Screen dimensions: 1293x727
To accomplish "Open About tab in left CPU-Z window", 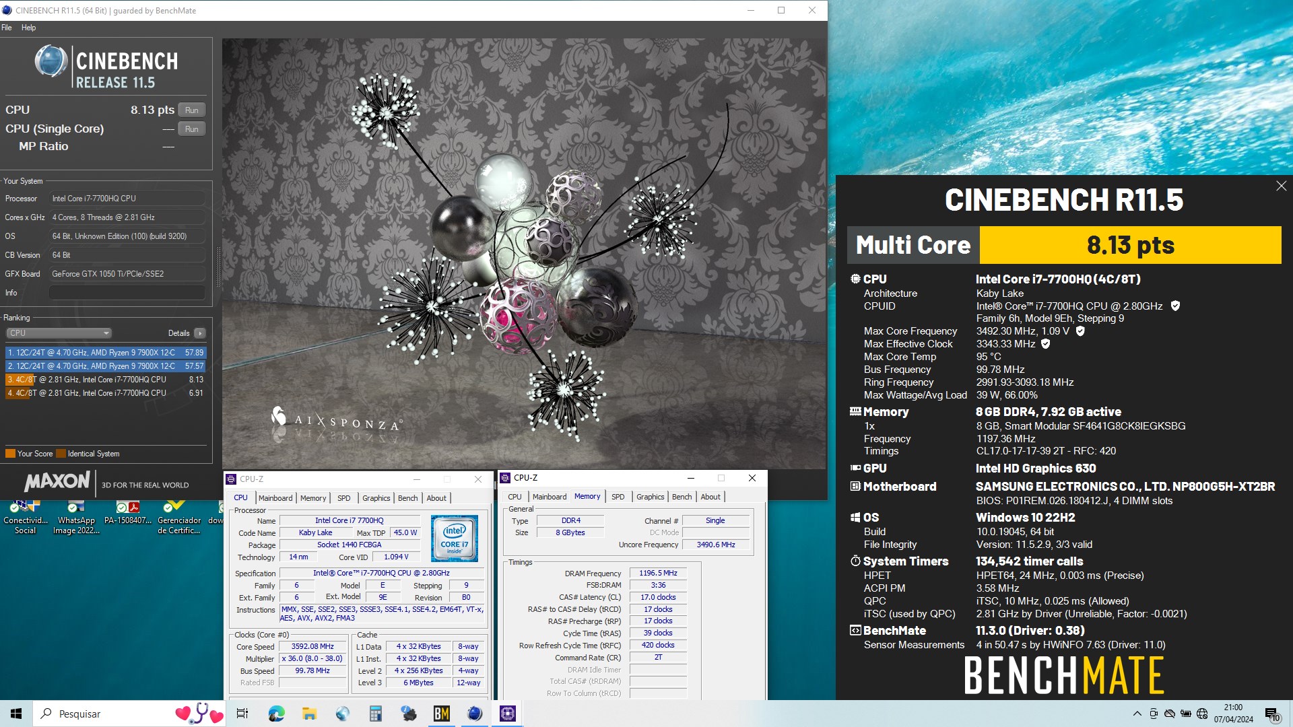I will [436, 498].
